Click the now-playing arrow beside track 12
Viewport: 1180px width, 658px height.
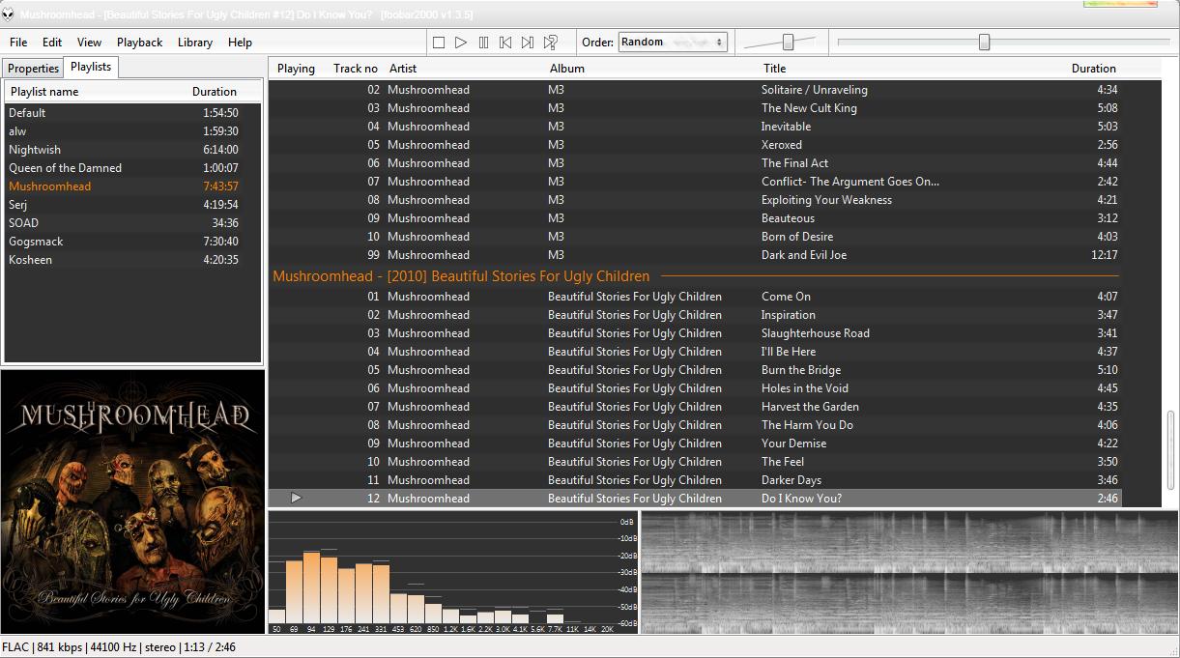296,499
